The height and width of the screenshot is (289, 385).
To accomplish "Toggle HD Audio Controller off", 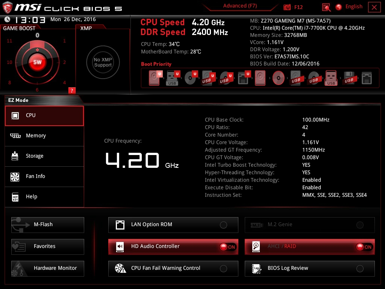I will pyautogui.click(x=227, y=247).
